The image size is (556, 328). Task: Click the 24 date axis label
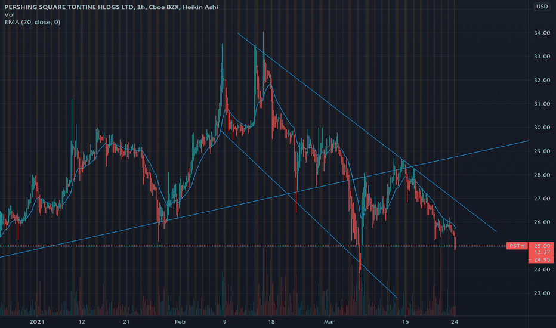point(455,322)
